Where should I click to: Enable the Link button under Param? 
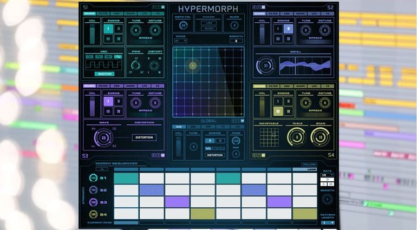click(208, 23)
